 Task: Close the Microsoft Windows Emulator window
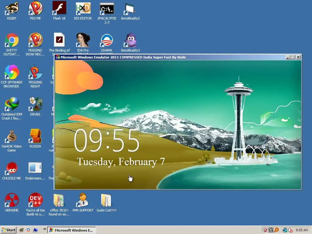(298, 57)
